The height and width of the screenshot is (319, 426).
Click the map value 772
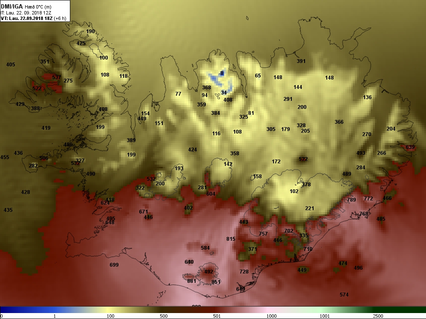click(x=368, y=198)
